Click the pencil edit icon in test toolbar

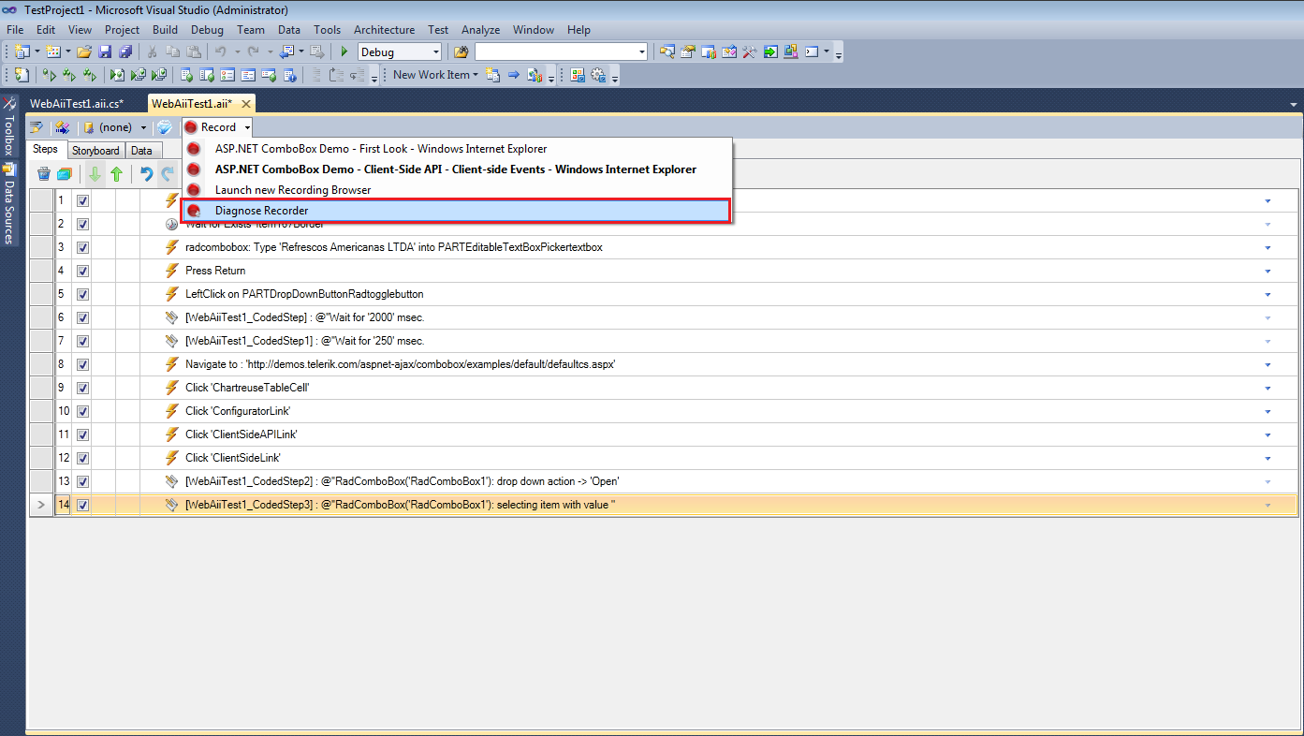37,127
